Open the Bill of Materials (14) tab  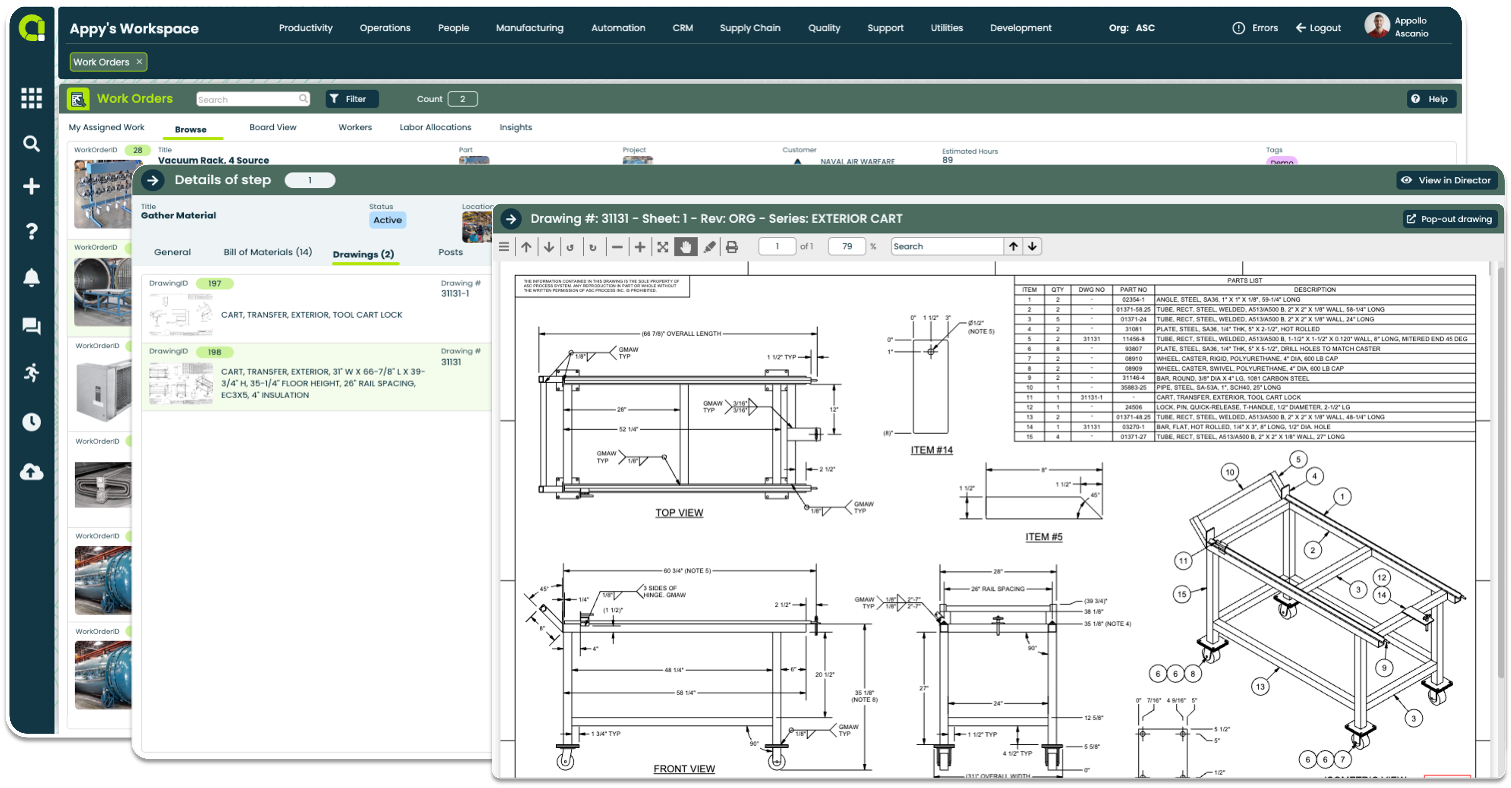pyautogui.click(x=267, y=252)
